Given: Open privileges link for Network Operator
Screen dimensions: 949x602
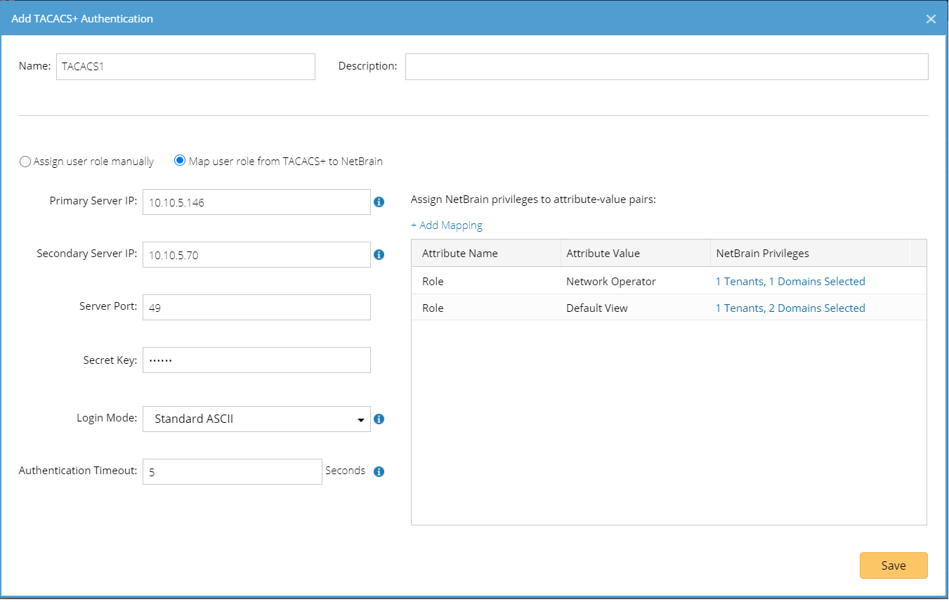Looking at the screenshot, I should (790, 281).
